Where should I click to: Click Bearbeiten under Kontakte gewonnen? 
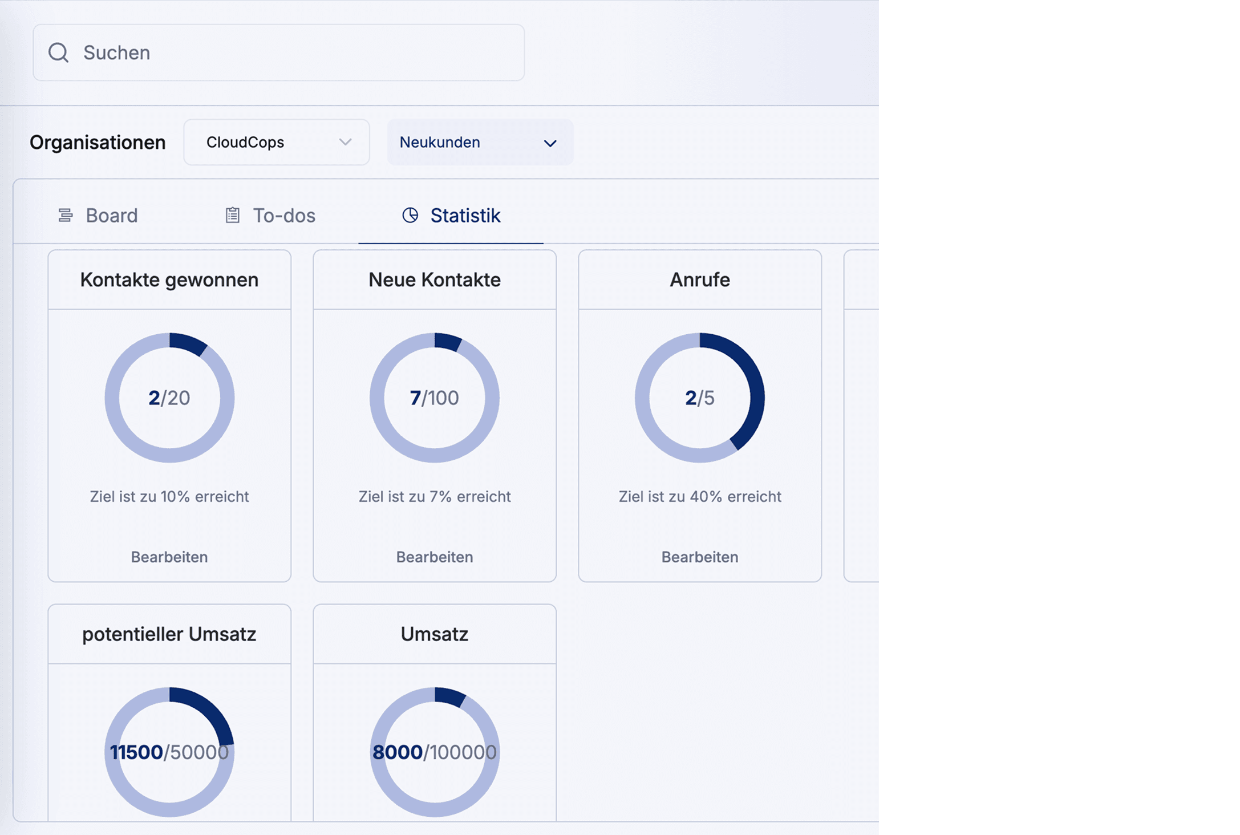169,557
